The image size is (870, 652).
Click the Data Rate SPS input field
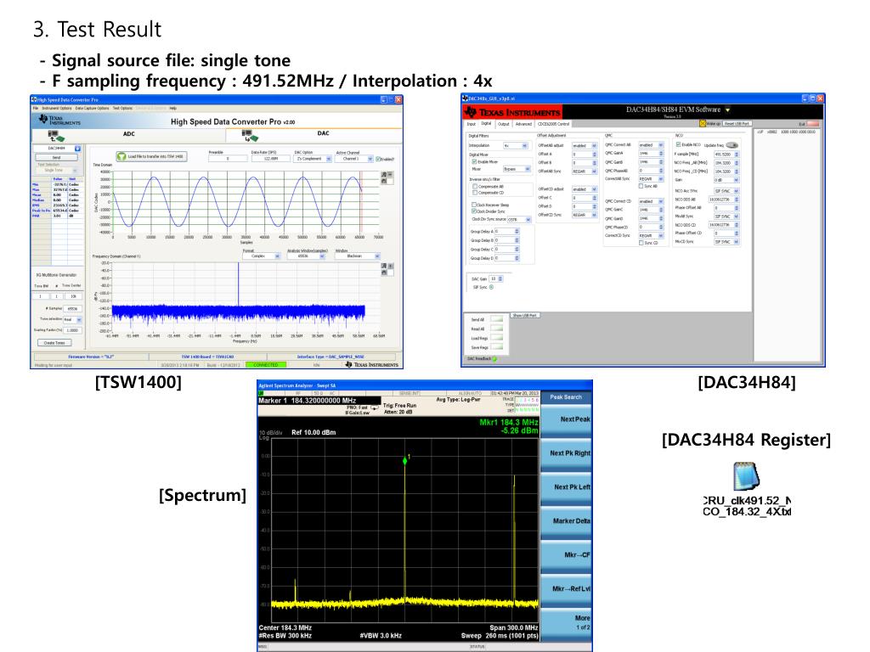coord(271,159)
